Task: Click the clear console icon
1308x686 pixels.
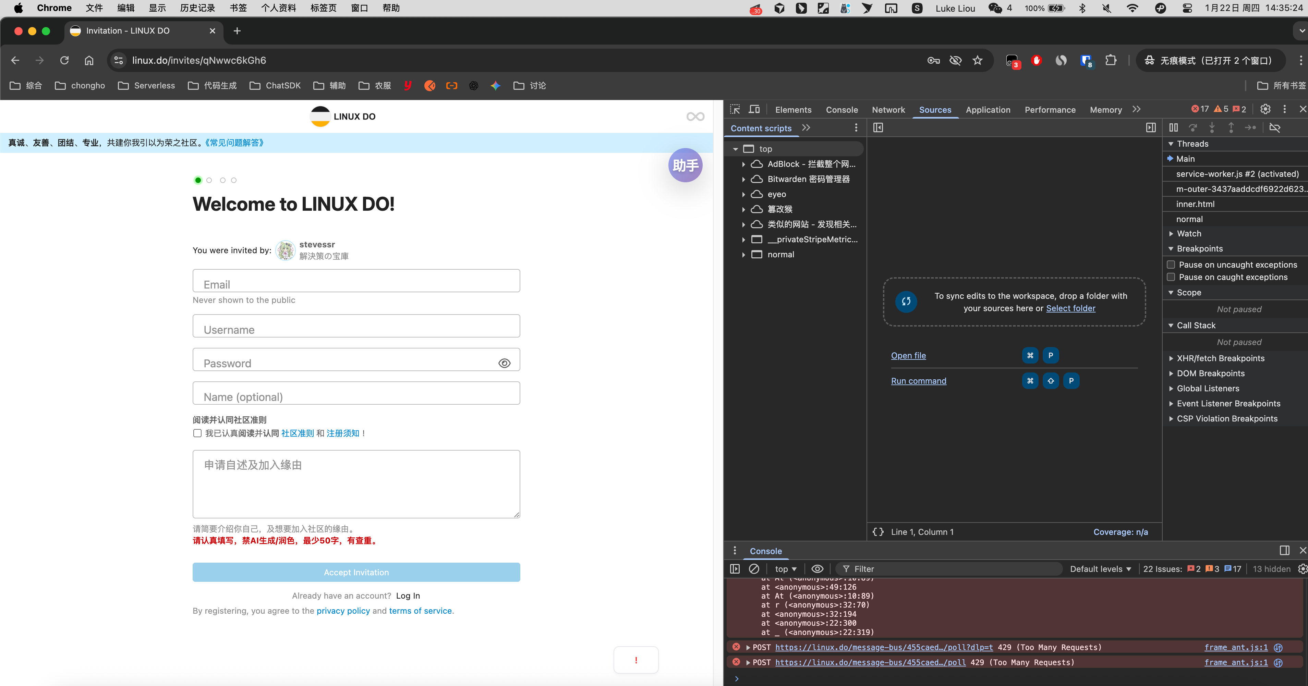Action: 754,569
